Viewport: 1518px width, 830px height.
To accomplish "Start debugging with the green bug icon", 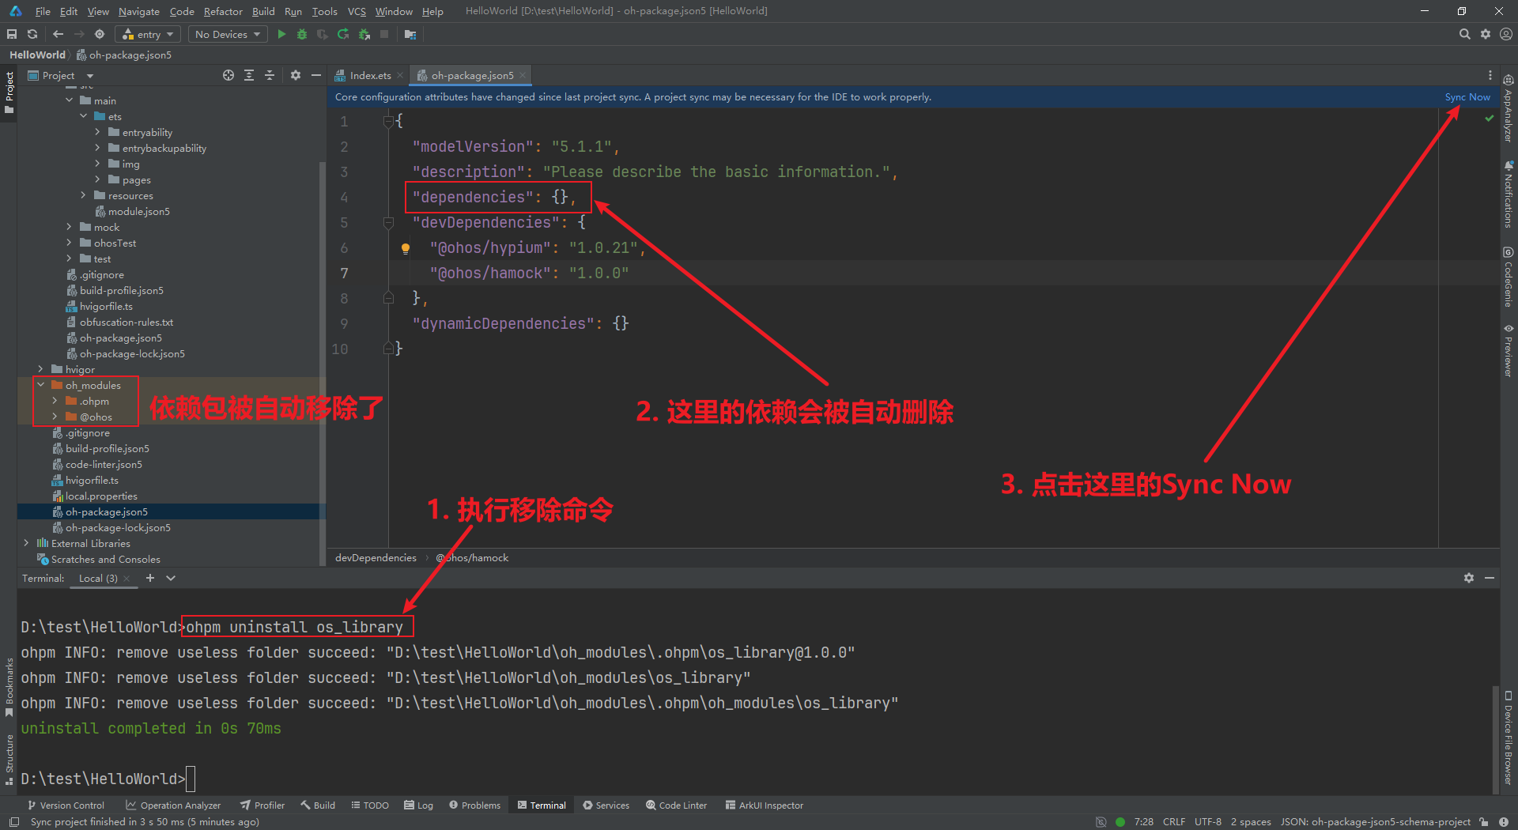I will (301, 34).
